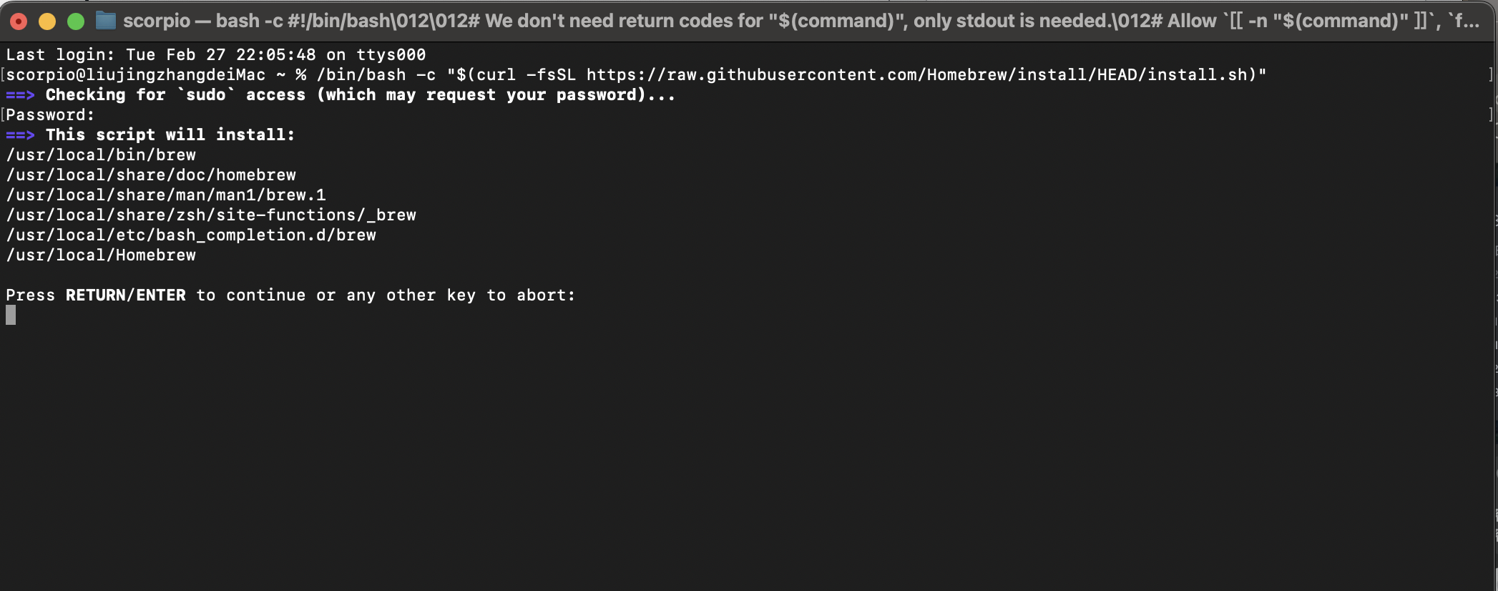Click the blue arrow before 'Checking for sudo'
Image resolution: width=1498 pixels, height=591 pixels.
[x=20, y=95]
